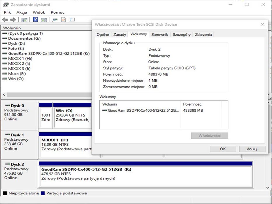Click 488369 MB capacity cell in dialog
The height and width of the screenshot is (204, 272).
(x=193, y=110)
